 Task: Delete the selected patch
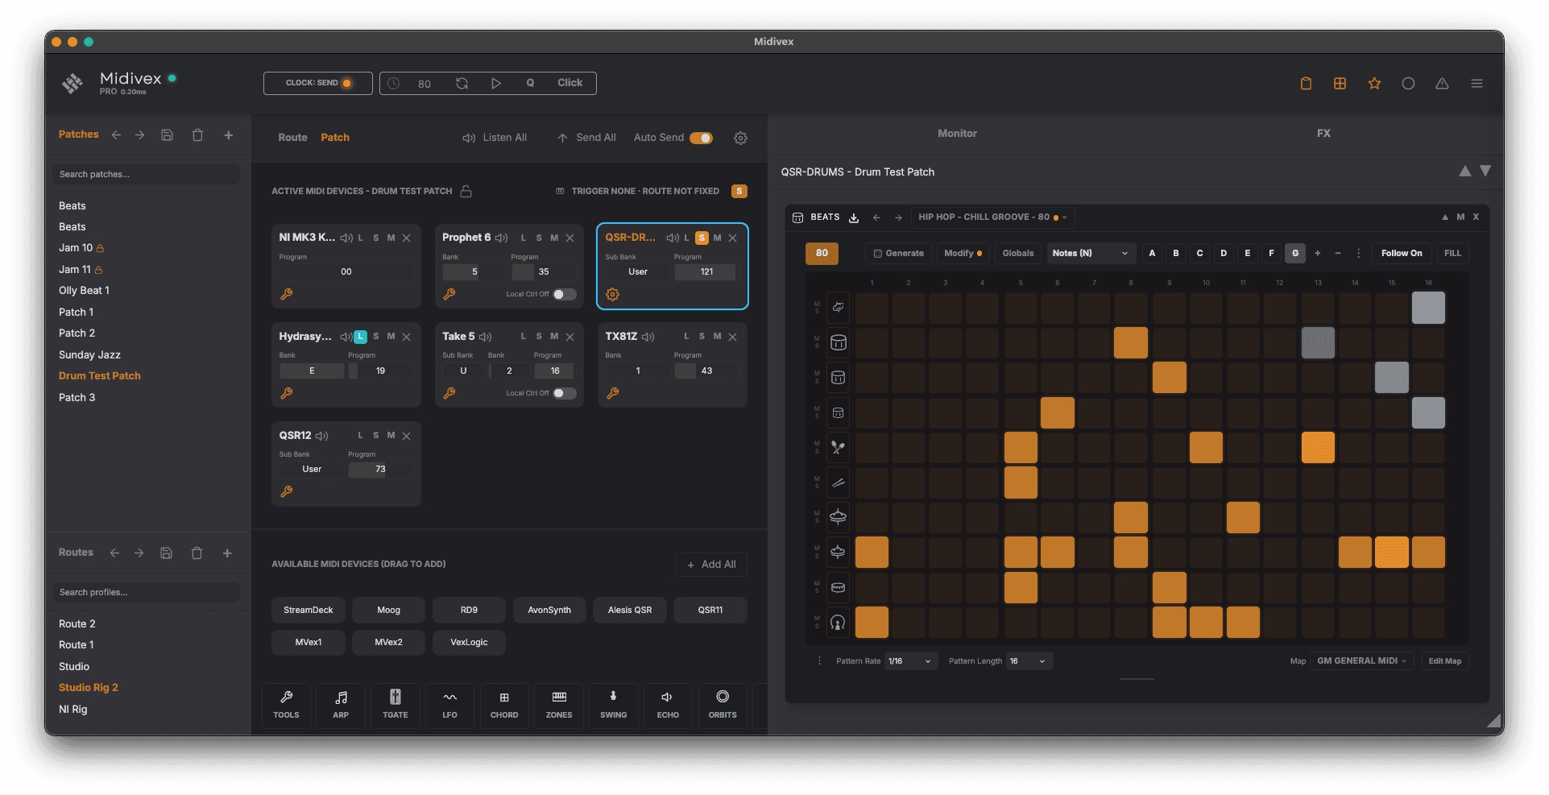coord(197,135)
